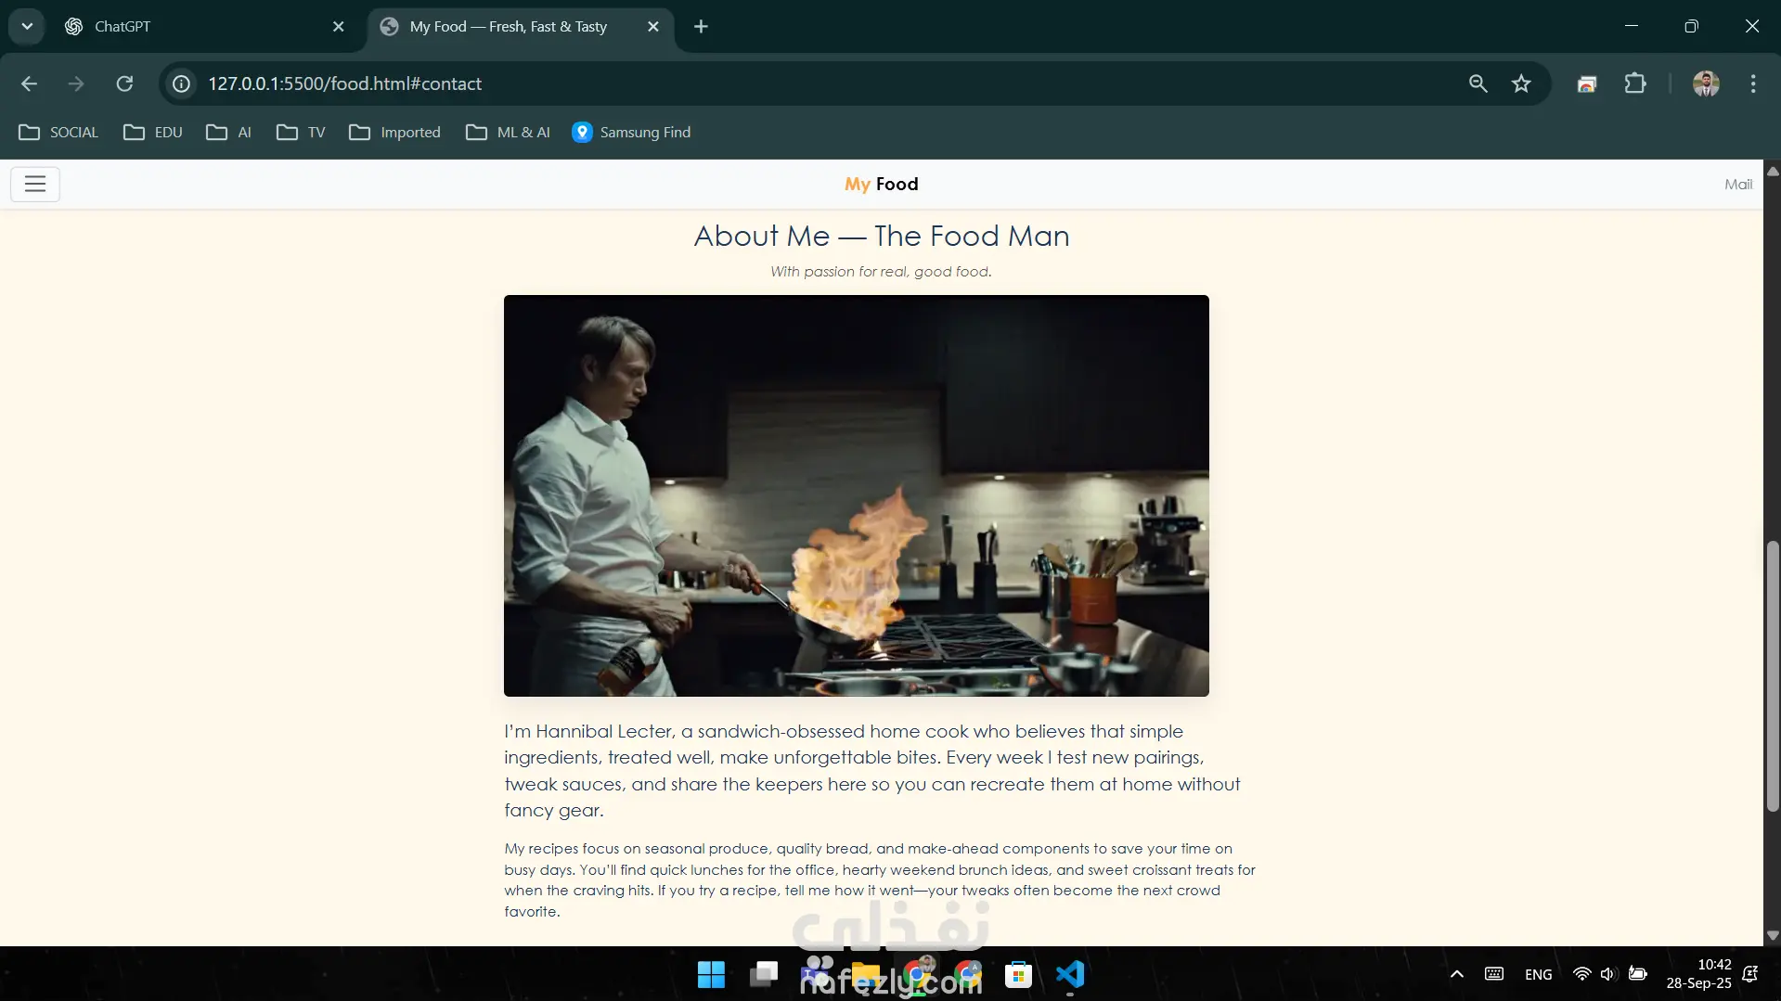Bookmark this page with the star

click(1521, 83)
